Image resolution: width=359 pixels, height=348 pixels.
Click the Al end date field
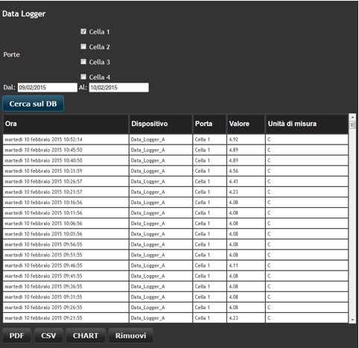(119, 87)
